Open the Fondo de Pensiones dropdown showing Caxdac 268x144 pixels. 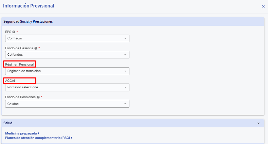tap(67, 104)
